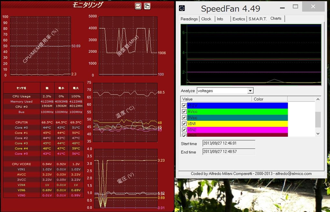The width and height of the screenshot is (330, 212).
Task: Click the CPU/MEM usage chart
Action: [40, 46]
